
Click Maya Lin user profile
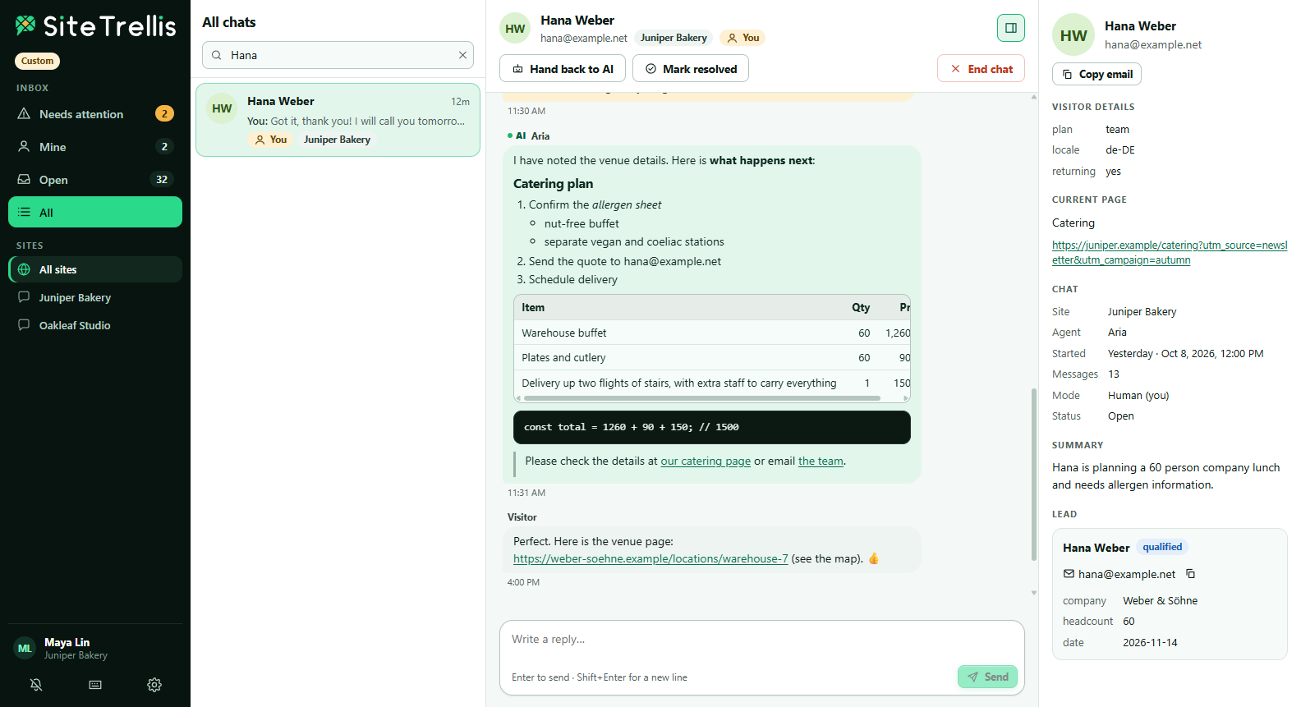95,648
